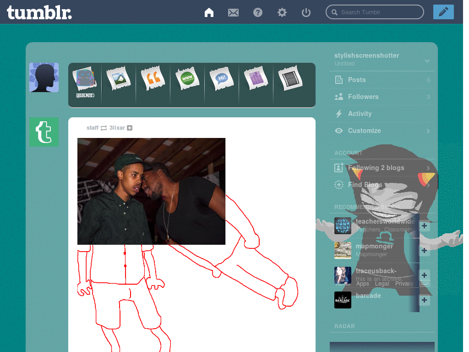469x352 pixels.
Task: Expand the Customize chevron
Action: click(428, 131)
